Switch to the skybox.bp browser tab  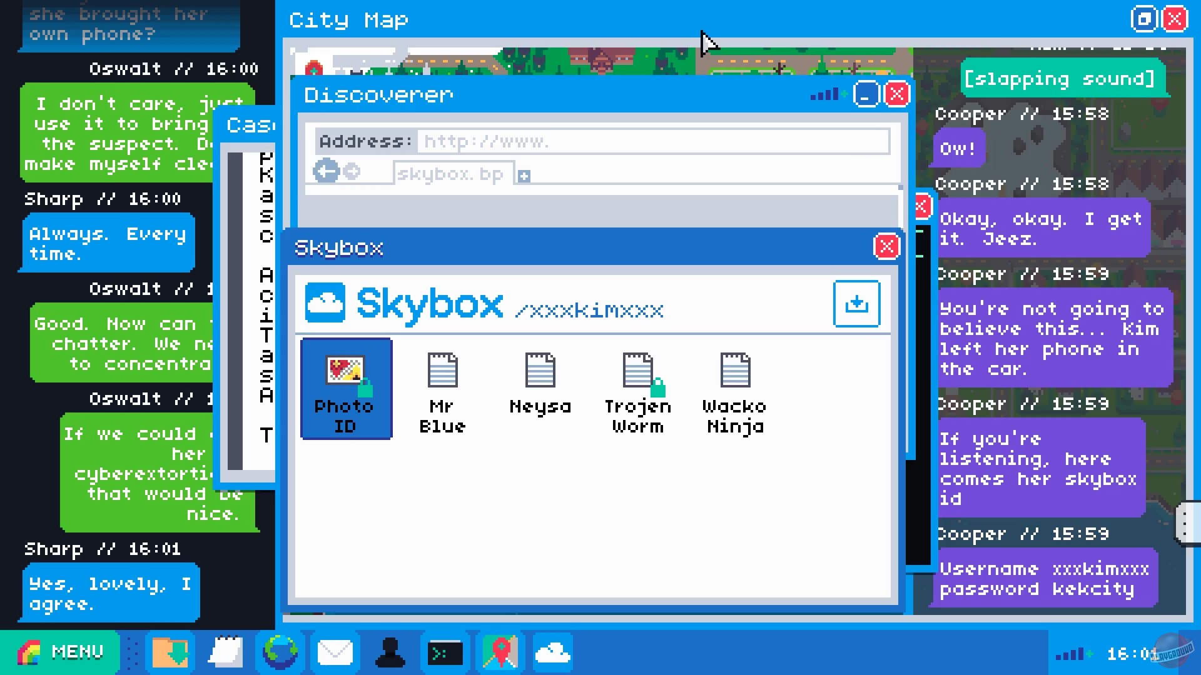pyautogui.click(x=452, y=174)
